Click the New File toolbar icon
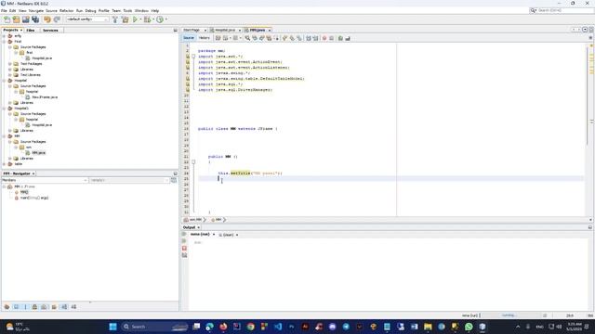 pos(7,19)
